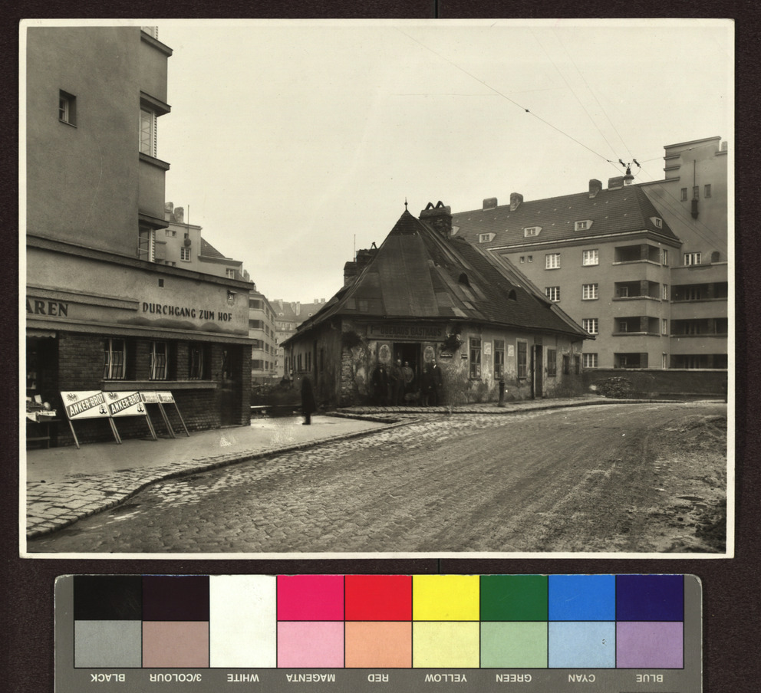Pick the bright yellow swatch

click(x=446, y=597)
